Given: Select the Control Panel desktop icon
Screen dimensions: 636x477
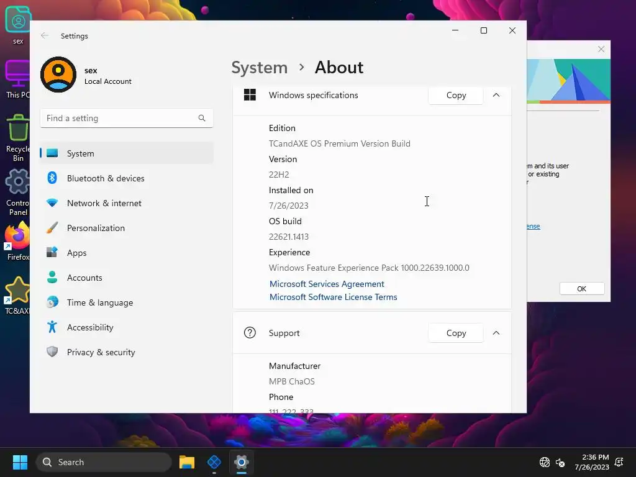Looking at the screenshot, I should coord(18,193).
